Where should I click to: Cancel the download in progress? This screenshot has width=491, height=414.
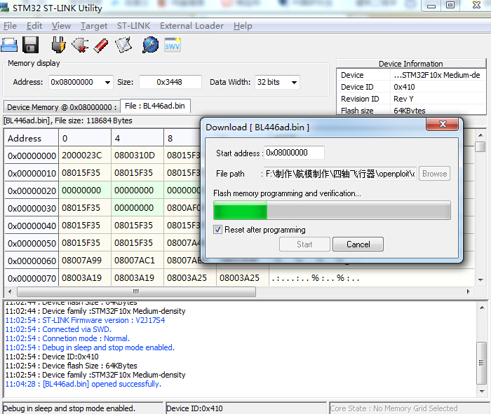[358, 244]
